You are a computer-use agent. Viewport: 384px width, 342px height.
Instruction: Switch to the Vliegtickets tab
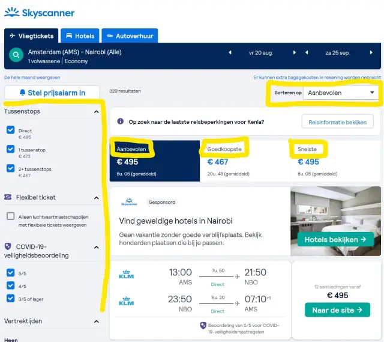click(x=31, y=36)
